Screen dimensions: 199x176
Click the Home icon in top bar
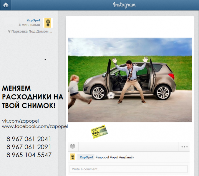[x=6, y=5]
